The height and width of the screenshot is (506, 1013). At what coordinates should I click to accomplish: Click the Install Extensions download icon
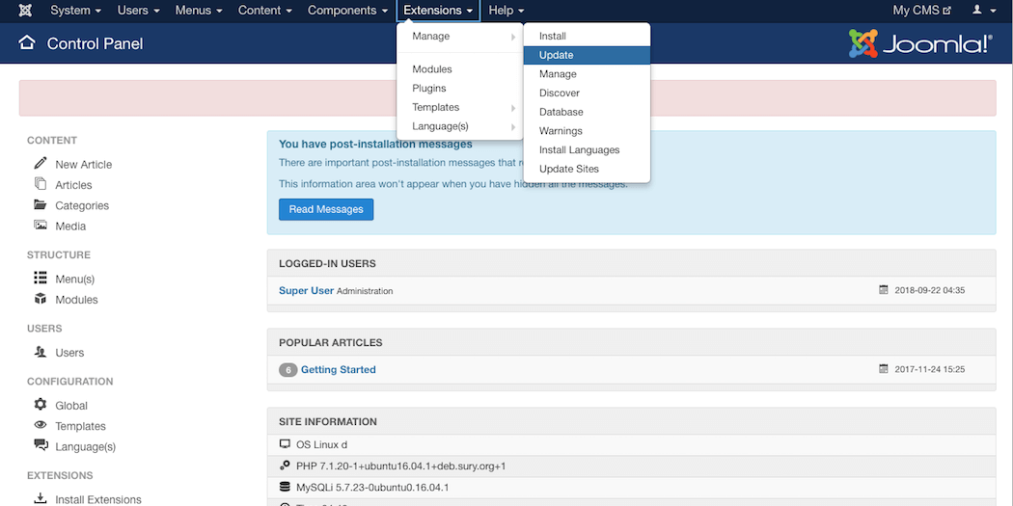[x=41, y=499]
